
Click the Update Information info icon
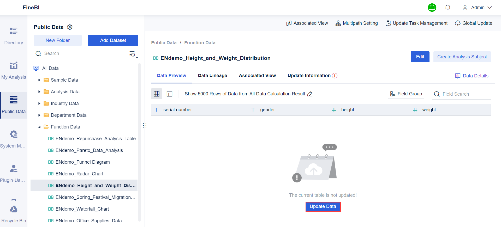tap(335, 76)
